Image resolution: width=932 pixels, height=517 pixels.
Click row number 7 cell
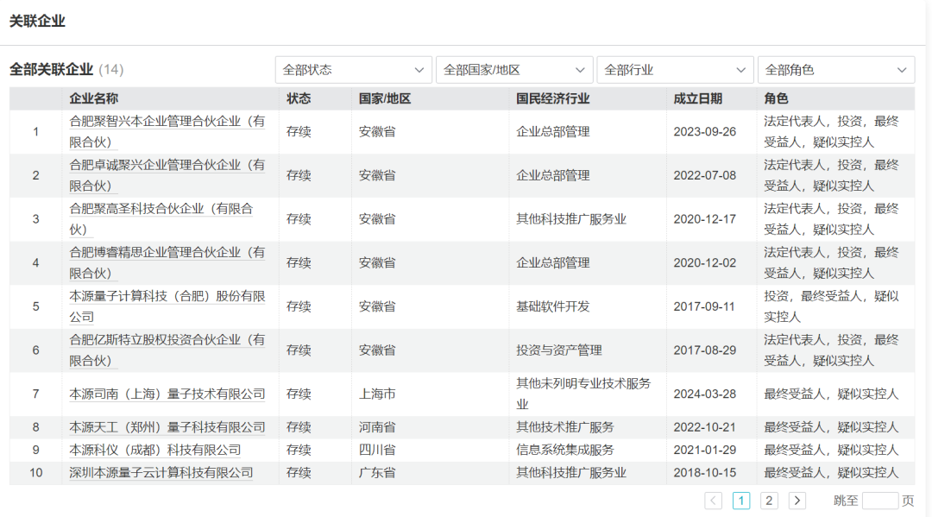35,394
